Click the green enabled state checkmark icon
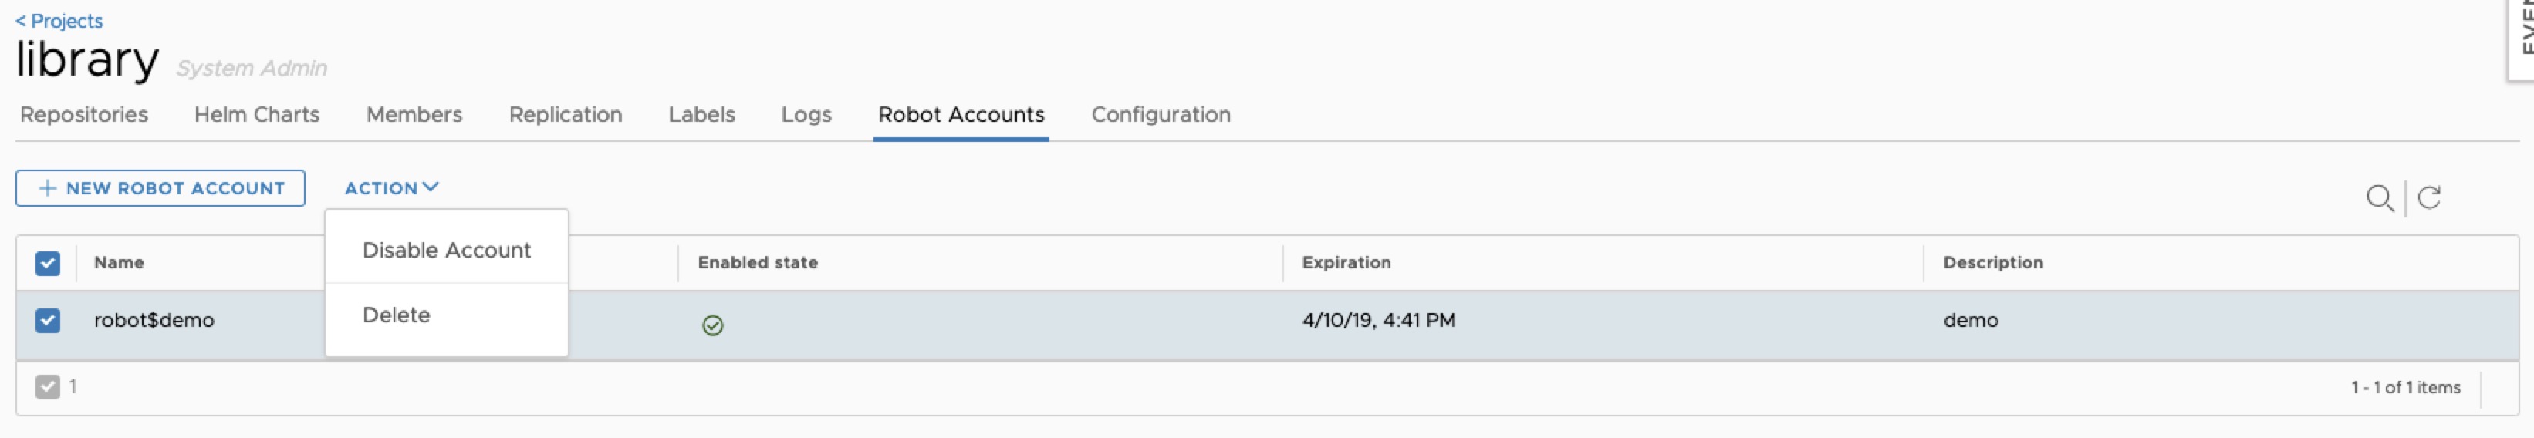The height and width of the screenshot is (438, 2534). point(712,325)
